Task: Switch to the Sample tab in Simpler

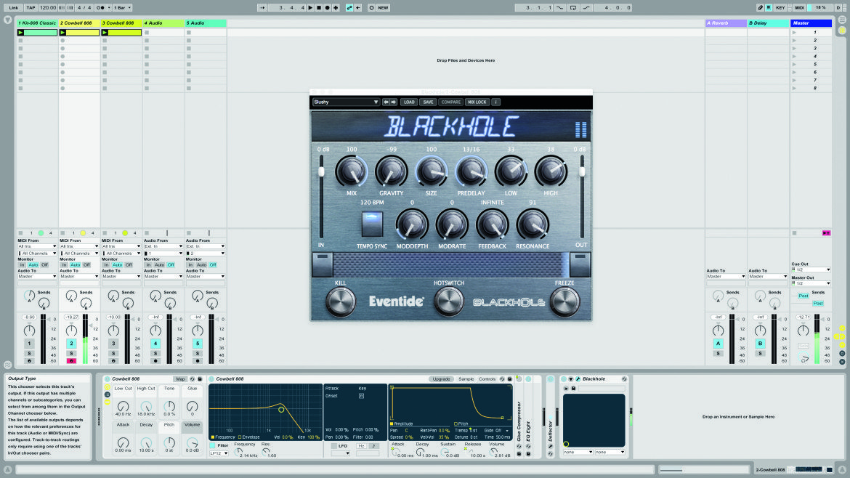Action: pos(466,379)
